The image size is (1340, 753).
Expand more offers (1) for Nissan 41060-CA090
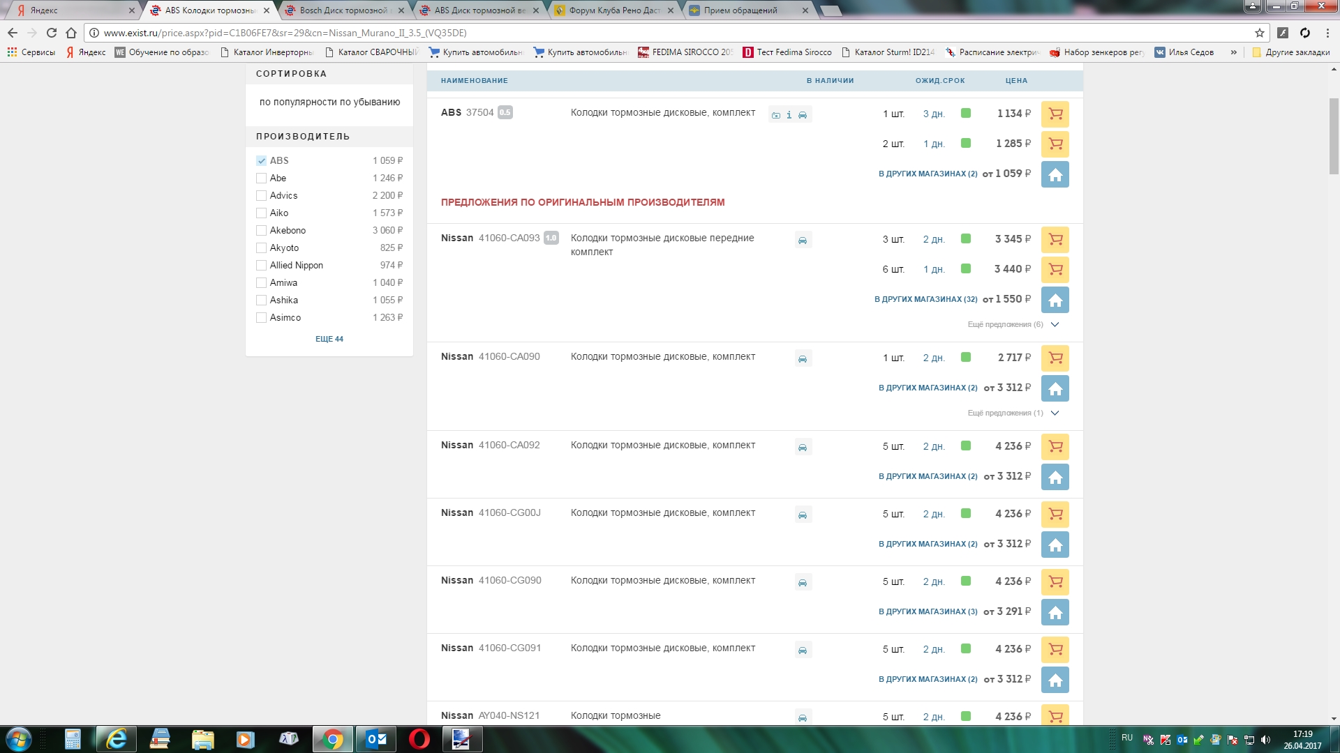[x=1012, y=413]
